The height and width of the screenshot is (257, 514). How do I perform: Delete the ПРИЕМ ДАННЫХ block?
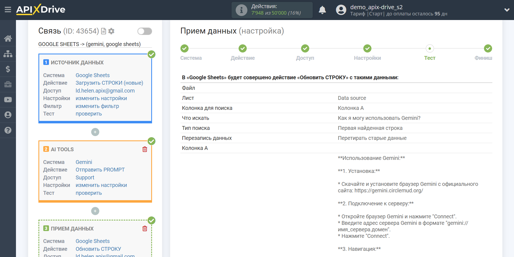coord(145,229)
